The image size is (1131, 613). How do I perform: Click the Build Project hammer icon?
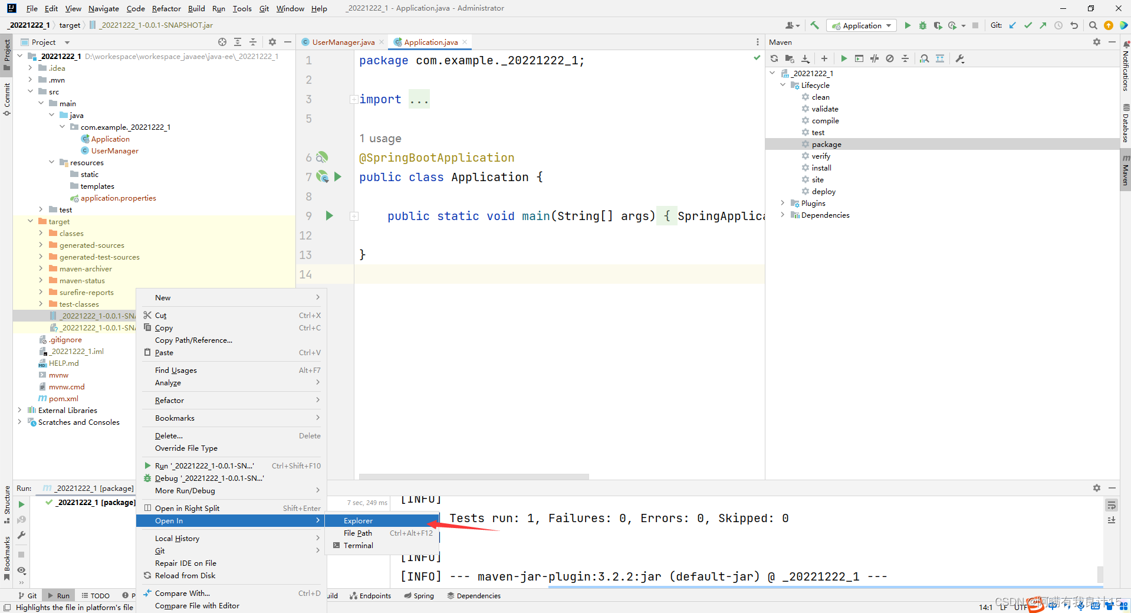pos(815,25)
